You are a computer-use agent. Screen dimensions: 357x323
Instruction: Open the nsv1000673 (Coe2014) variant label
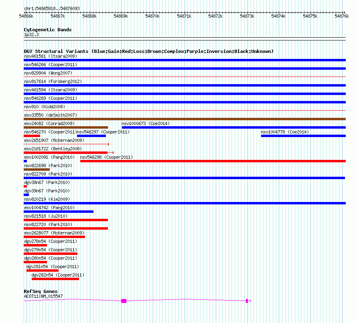click(146, 123)
